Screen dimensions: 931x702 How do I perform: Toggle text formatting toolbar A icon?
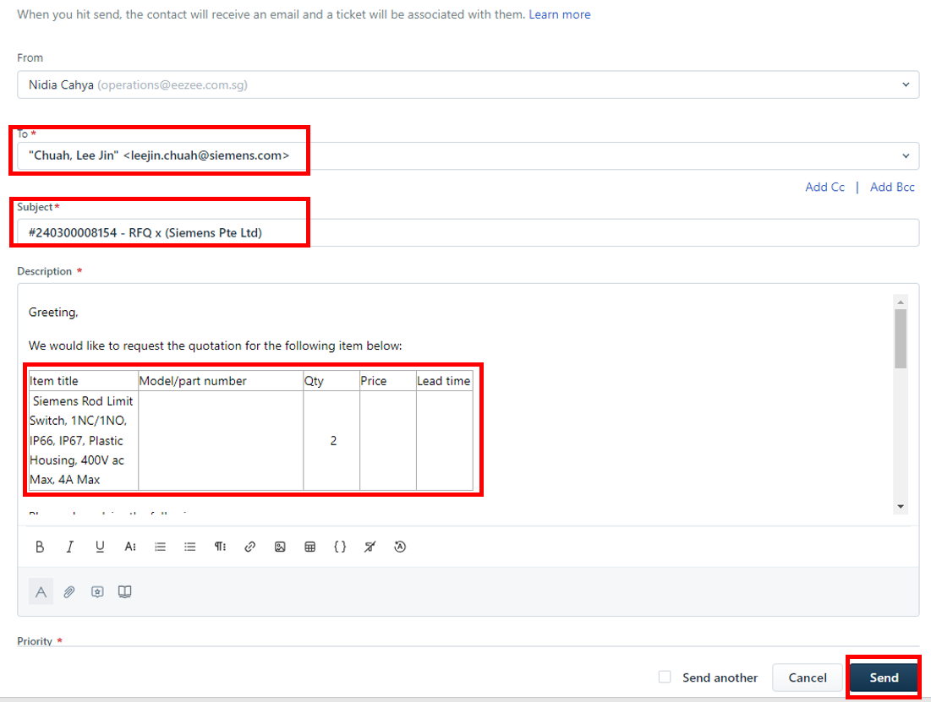[41, 591]
